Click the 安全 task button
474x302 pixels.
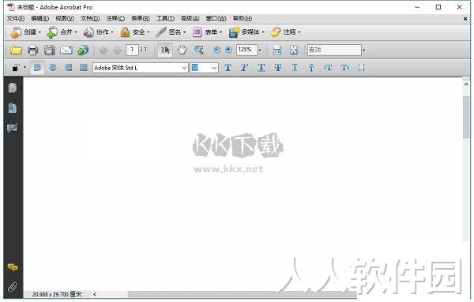click(x=134, y=32)
